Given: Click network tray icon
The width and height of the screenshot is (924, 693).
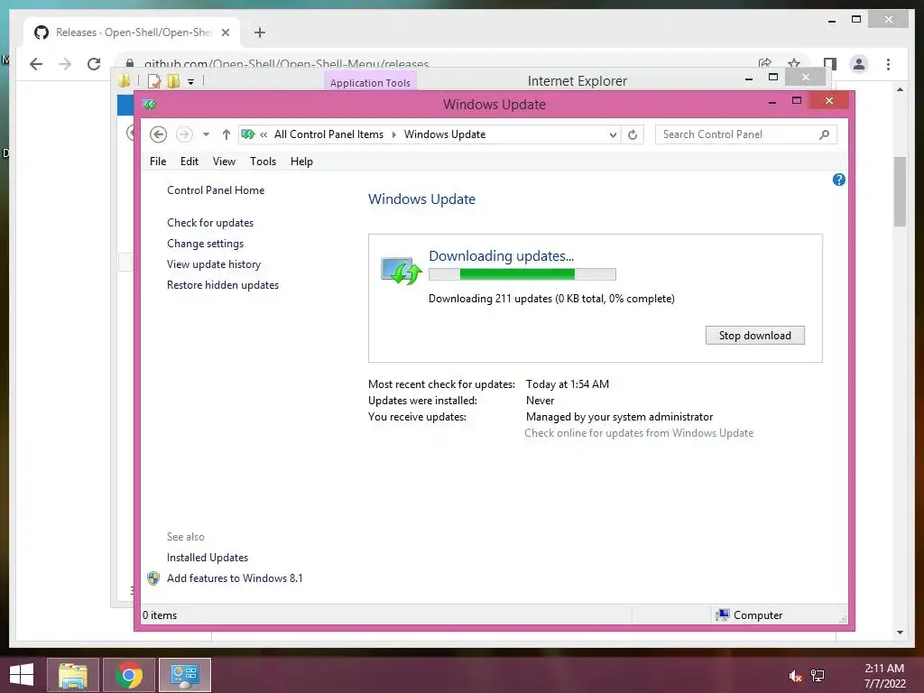Looking at the screenshot, I should 818,676.
